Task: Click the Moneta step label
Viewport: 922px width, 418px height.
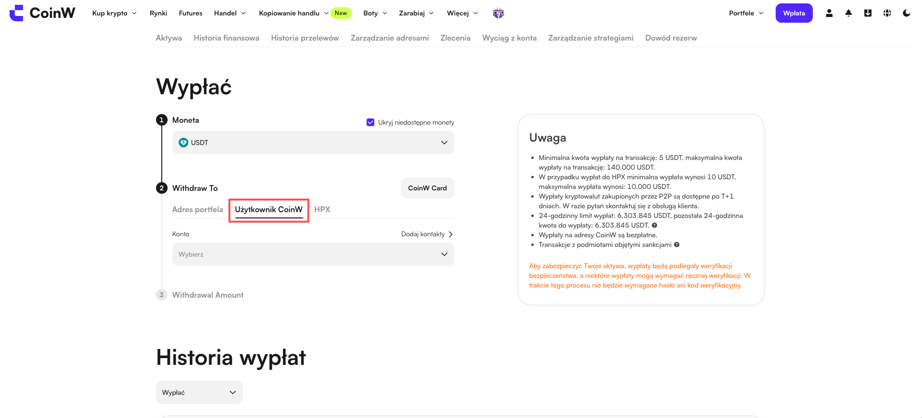Action: pos(186,120)
